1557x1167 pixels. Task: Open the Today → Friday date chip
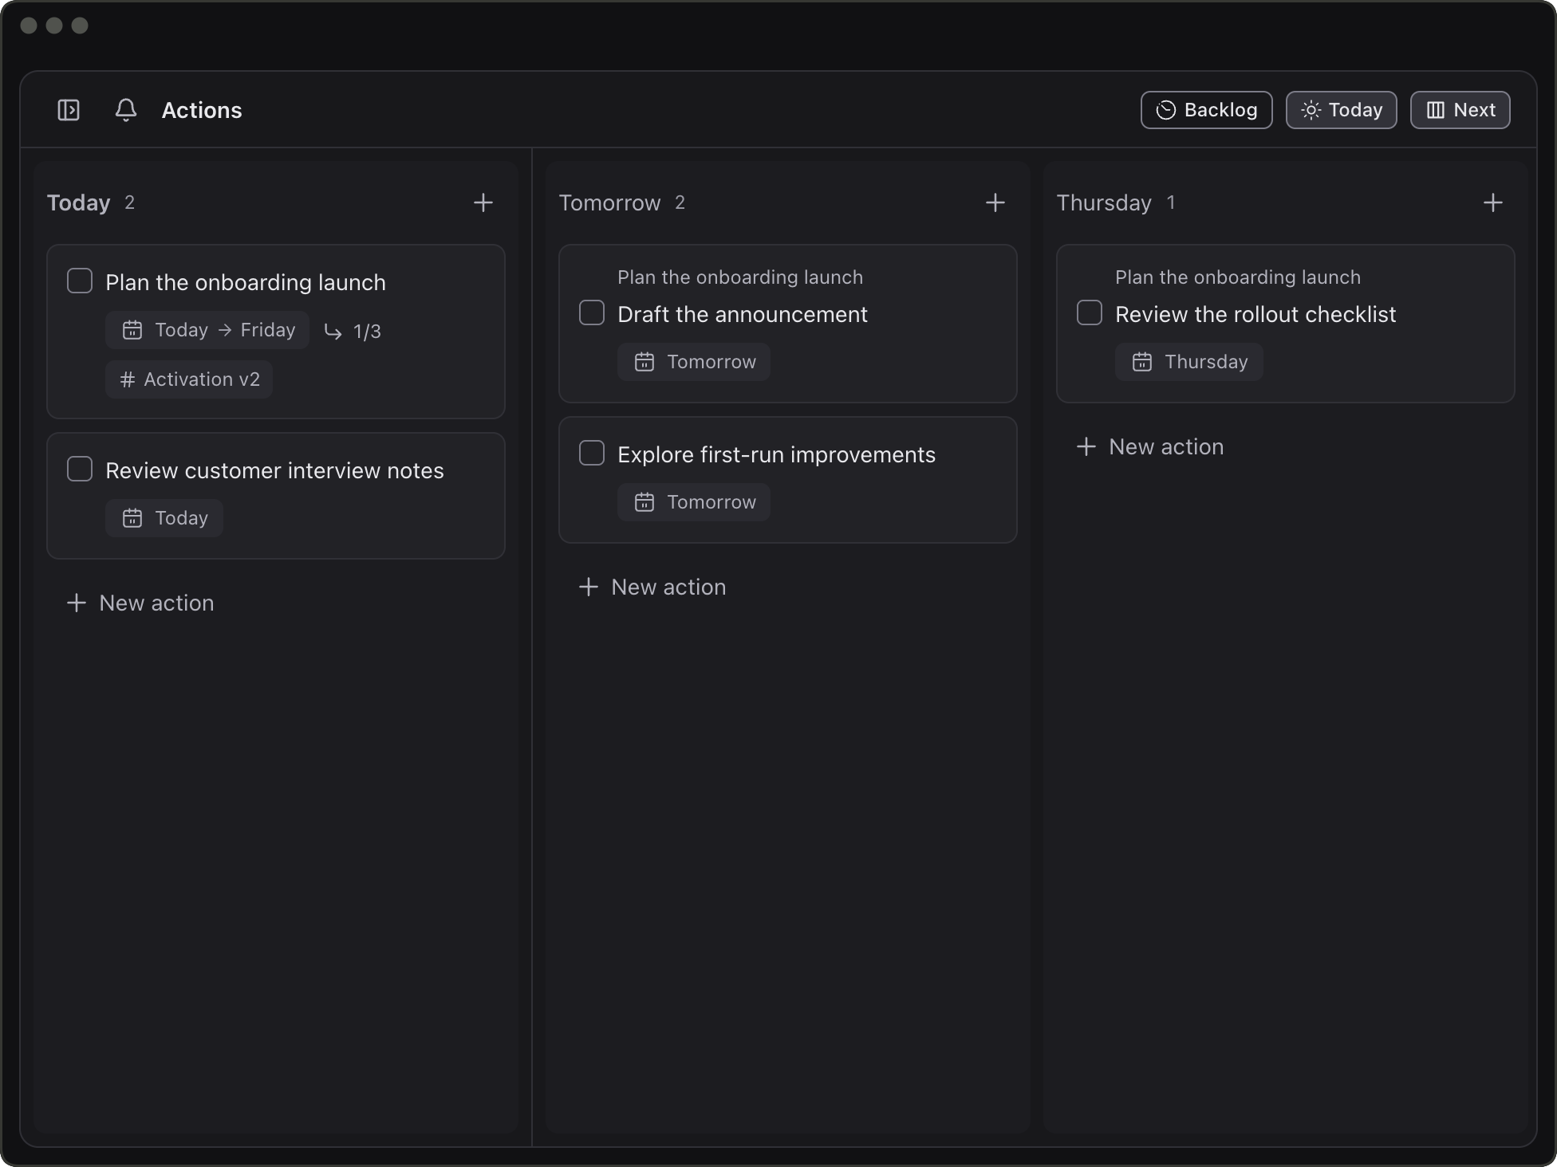coord(207,330)
